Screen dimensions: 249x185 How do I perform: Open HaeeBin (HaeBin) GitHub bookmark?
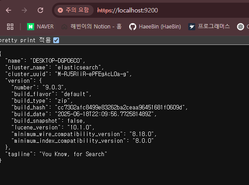coord(160,27)
